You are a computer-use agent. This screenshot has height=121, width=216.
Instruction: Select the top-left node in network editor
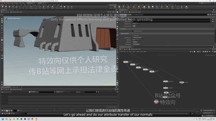pyautogui.click(x=126, y=62)
